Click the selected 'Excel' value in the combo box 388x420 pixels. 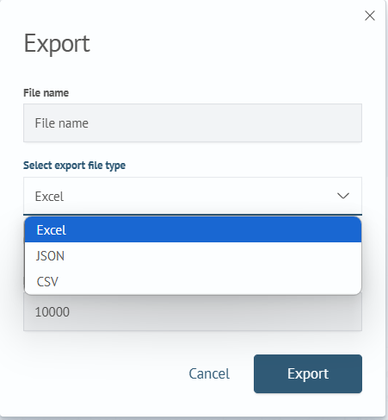click(x=49, y=197)
